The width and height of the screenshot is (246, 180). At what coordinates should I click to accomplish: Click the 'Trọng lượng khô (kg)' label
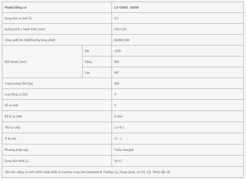[19, 83]
